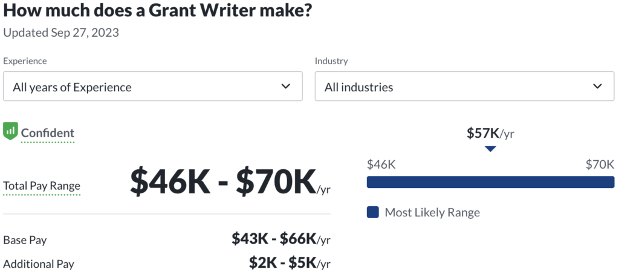Click the $46K label above range bar
Viewport: 619px width, 278px height.
pos(381,164)
